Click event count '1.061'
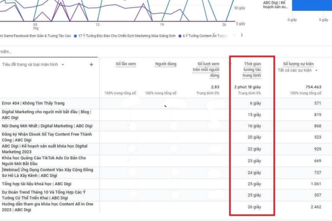332x221 pixels. tap(316, 184)
